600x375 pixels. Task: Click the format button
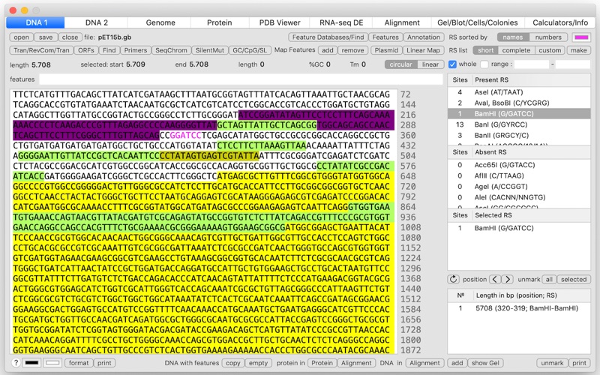coord(79,363)
